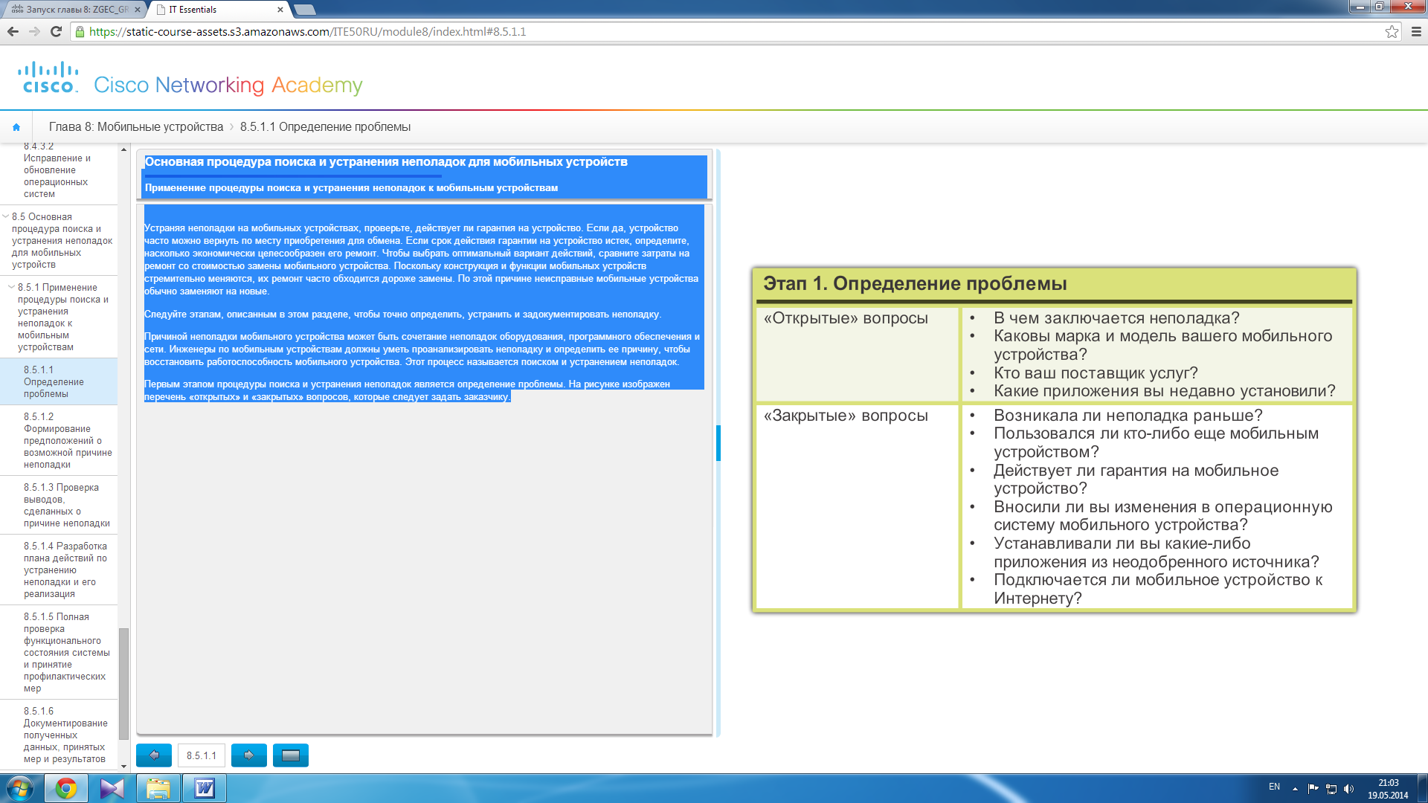Open Chrome from the taskbar

click(66, 788)
